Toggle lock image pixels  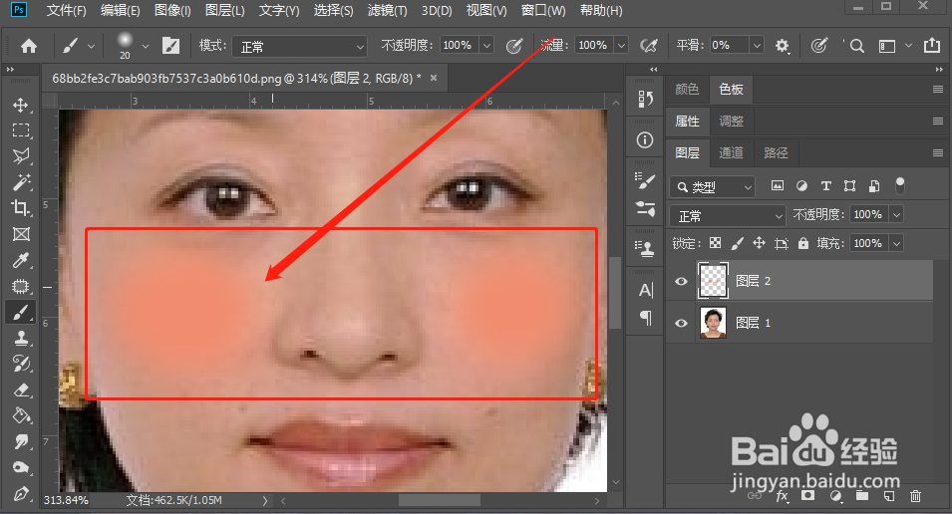[737, 243]
